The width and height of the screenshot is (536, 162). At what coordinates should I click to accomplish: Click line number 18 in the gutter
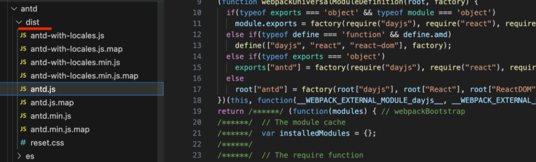[197, 100]
